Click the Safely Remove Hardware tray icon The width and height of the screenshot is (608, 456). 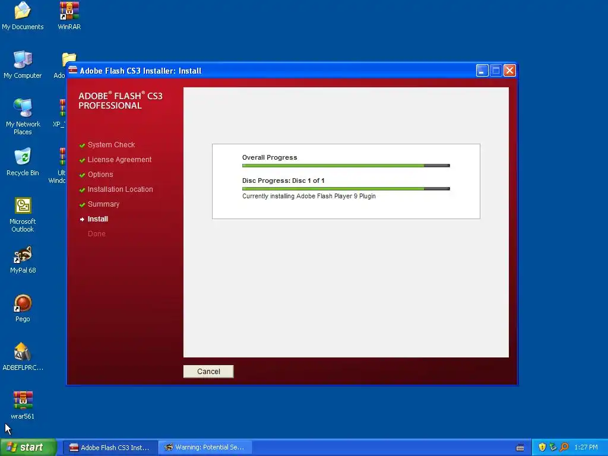pos(553,448)
